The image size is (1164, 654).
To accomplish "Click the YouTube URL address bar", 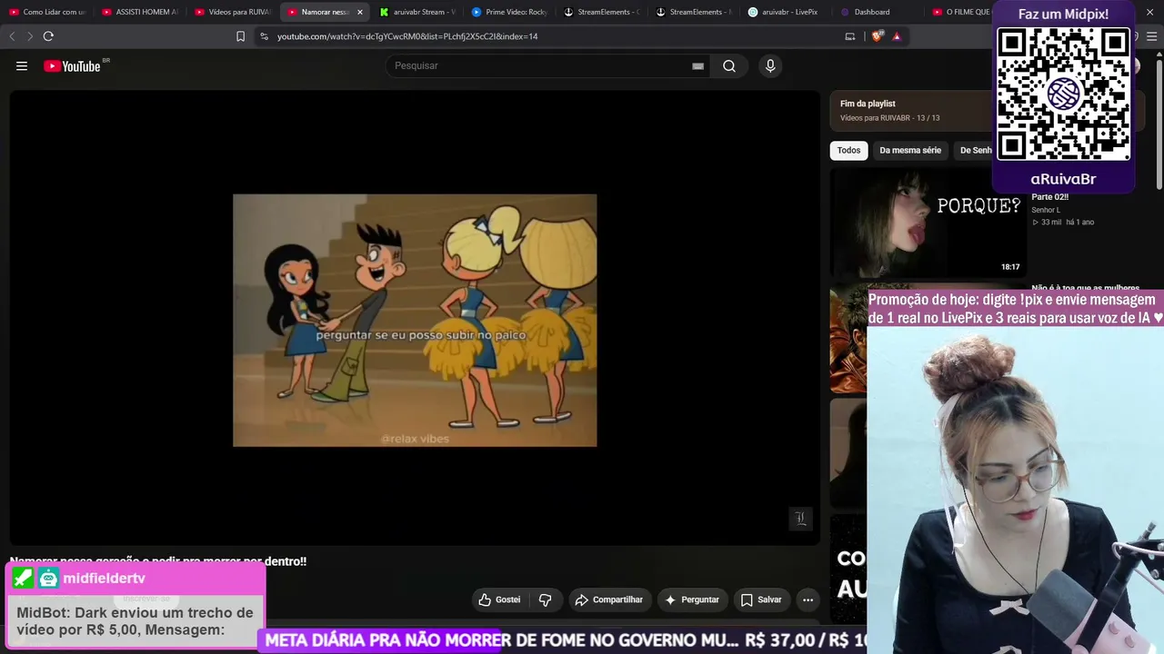I will tap(407, 36).
